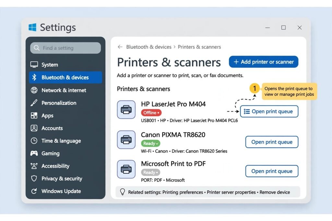Minimize the Settings window
Screen dimensions: 332x221
tap(267, 28)
